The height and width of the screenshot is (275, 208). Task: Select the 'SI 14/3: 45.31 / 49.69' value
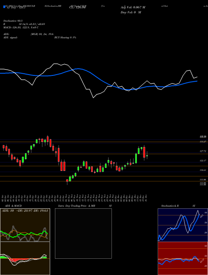(32, 24)
